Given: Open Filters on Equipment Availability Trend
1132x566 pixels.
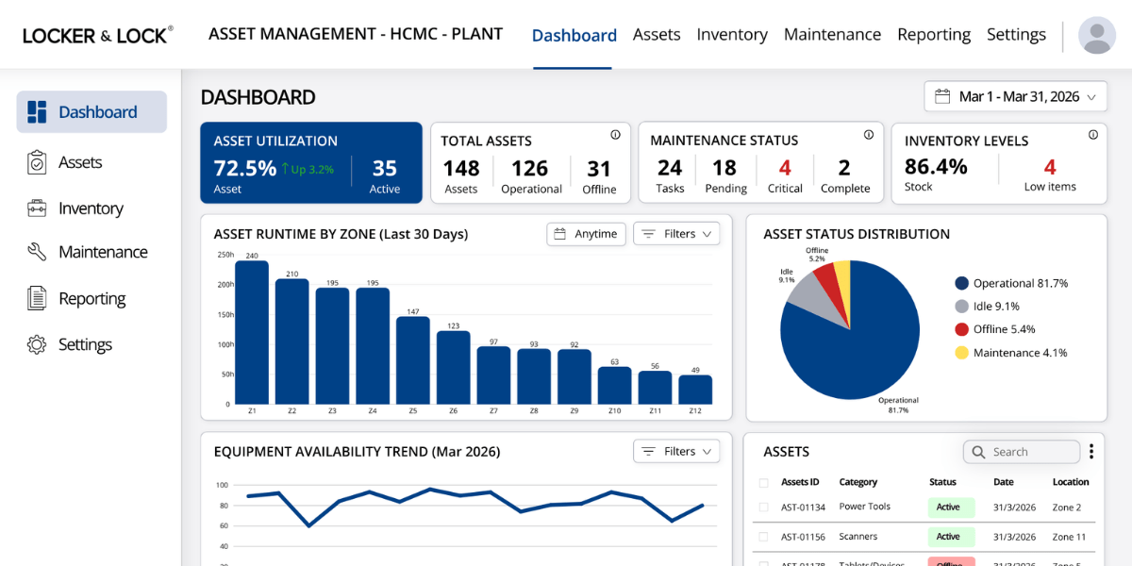Looking at the screenshot, I should coord(676,451).
